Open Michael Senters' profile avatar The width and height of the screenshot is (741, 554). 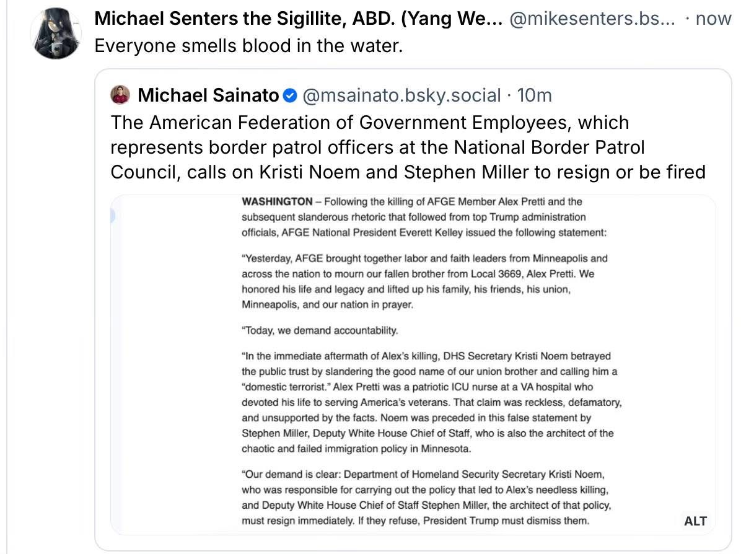click(56, 34)
